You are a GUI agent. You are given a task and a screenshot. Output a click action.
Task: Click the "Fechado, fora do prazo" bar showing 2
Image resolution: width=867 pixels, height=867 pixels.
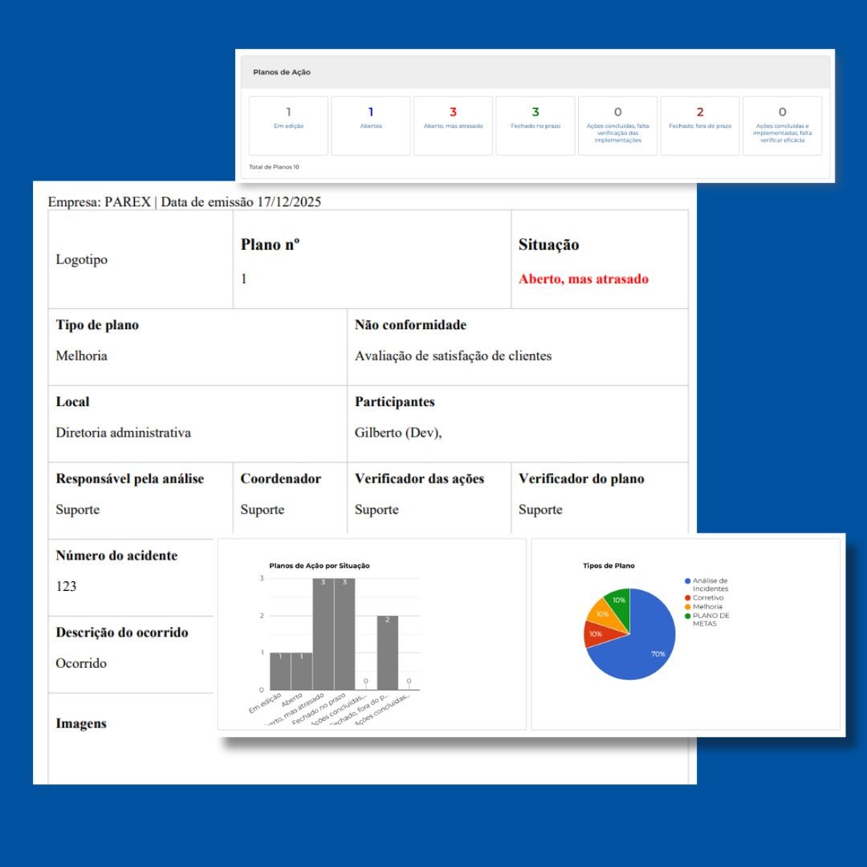coord(387,653)
